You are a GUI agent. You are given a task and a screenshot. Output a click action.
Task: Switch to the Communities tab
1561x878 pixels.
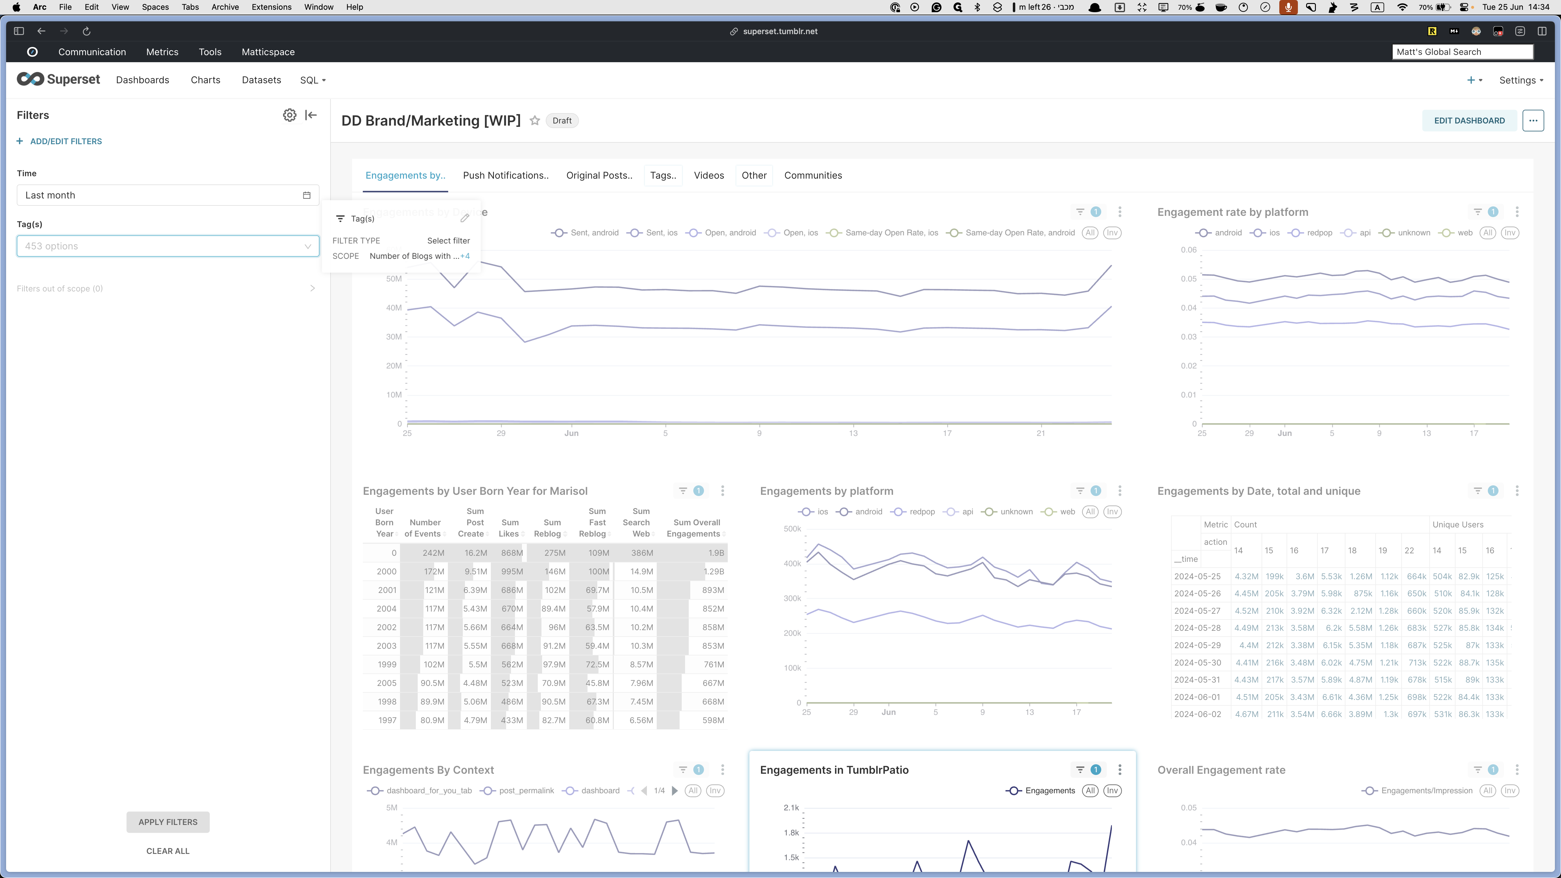tap(813, 175)
